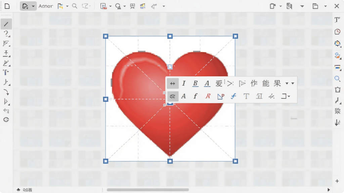
Task: Open the rectangle shape dropdown in floating toolbar
Action: (x=286, y=96)
